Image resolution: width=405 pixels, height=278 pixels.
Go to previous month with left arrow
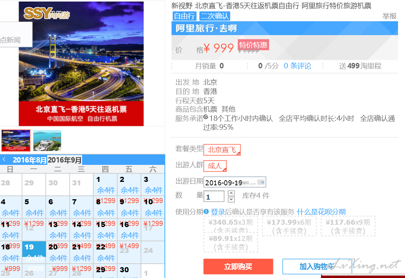coord(4,159)
